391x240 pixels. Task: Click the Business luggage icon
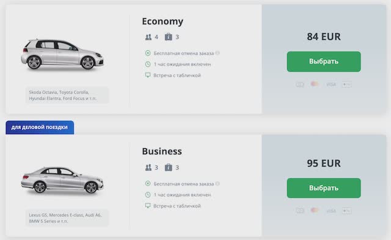pos(169,168)
